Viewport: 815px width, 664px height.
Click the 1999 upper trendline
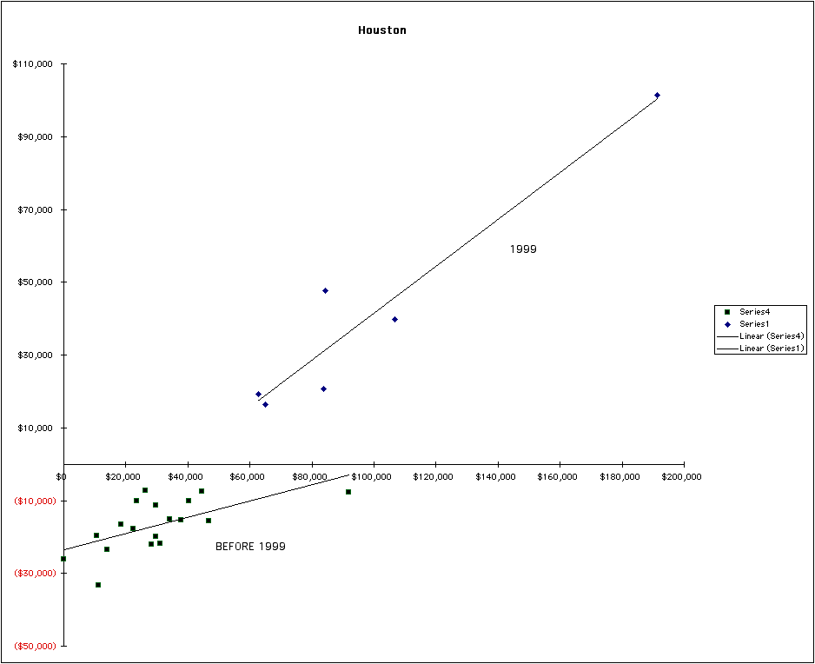tap(457, 249)
